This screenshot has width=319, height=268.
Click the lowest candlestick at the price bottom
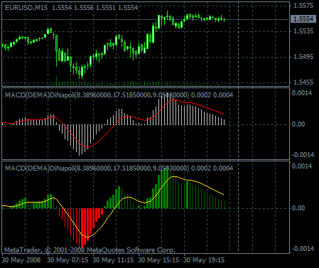(x=82, y=72)
